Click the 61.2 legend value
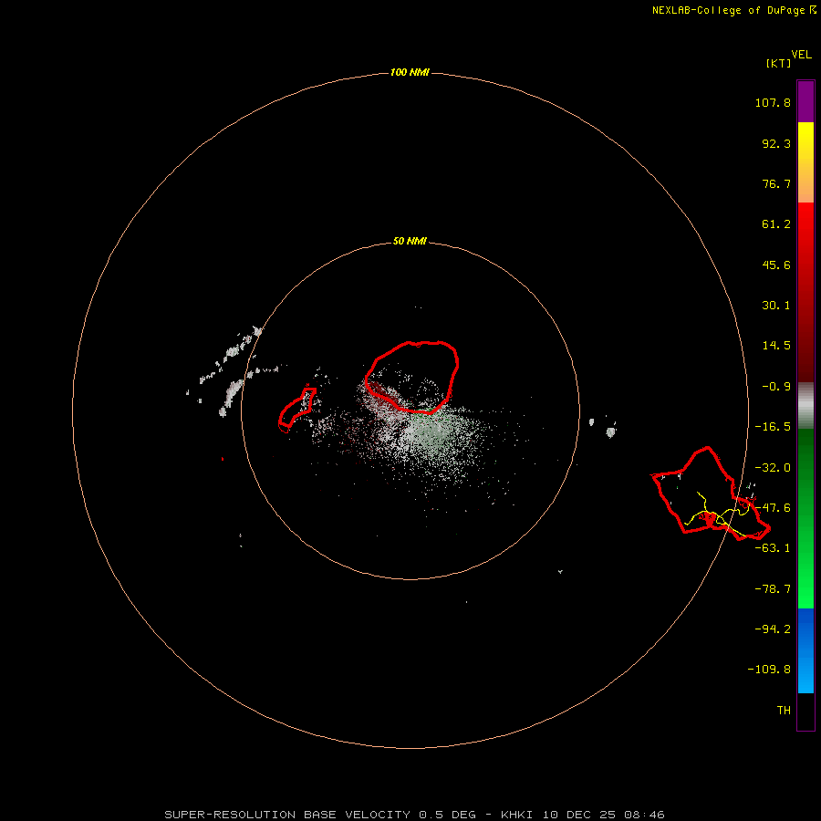821x821 pixels. point(776,224)
